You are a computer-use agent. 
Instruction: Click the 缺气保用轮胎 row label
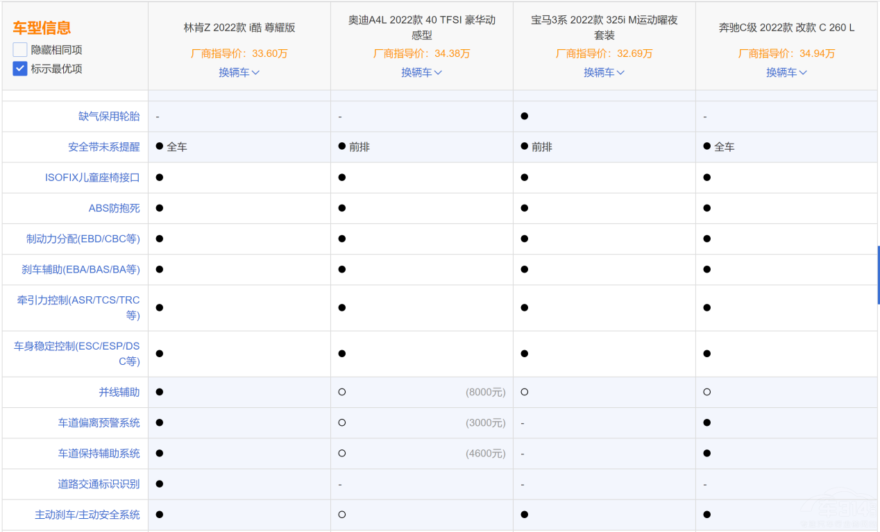coord(109,117)
